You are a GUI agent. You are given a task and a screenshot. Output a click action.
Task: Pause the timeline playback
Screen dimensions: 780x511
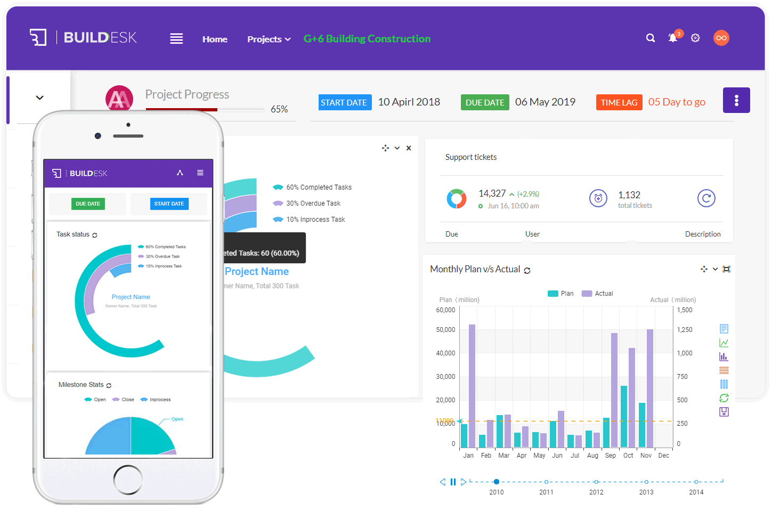(453, 482)
